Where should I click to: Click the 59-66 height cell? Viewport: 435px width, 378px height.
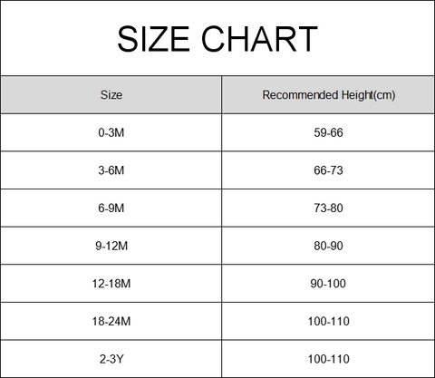pyautogui.click(x=328, y=132)
